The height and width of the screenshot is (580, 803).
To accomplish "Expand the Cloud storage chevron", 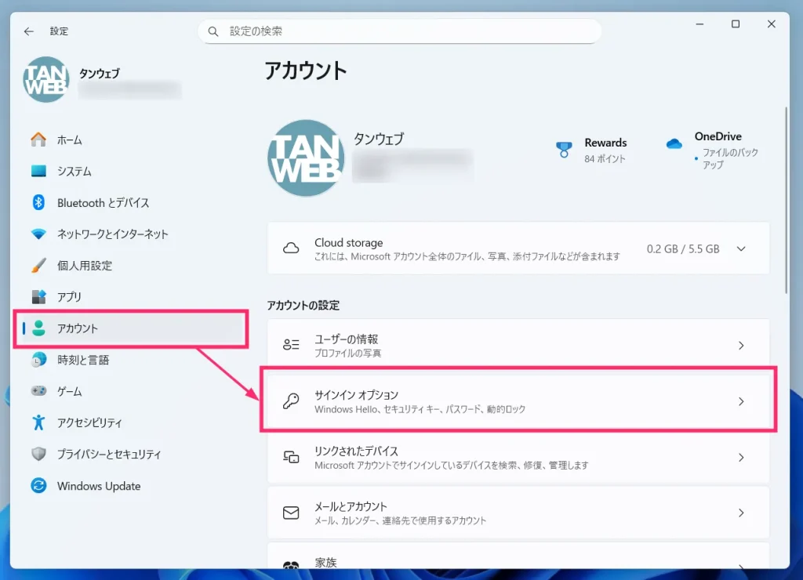I will pos(741,248).
